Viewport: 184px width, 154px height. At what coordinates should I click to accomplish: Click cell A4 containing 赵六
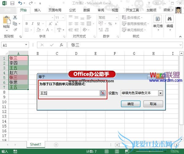point(18,73)
